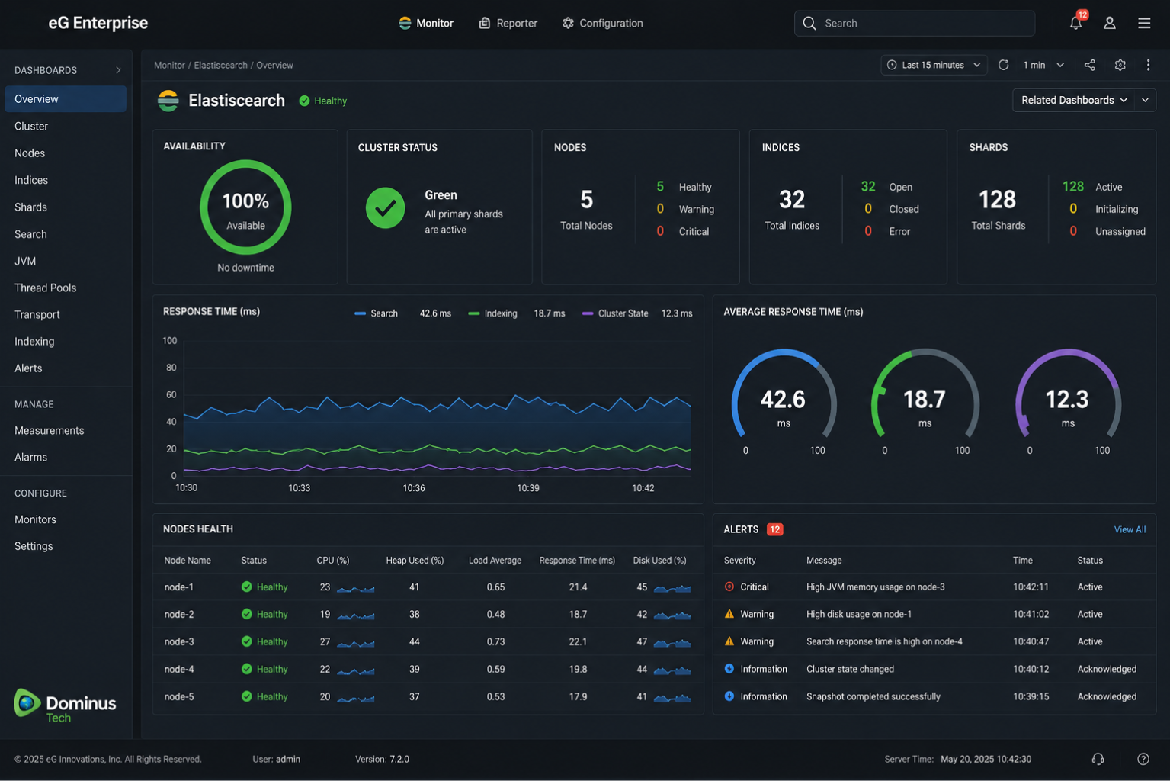Click the Acknowledged status for Snapshot alert
Image resolution: width=1170 pixels, height=781 pixels.
[1107, 696]
